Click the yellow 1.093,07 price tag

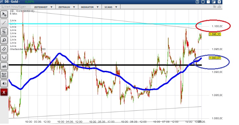pos(215,58)
